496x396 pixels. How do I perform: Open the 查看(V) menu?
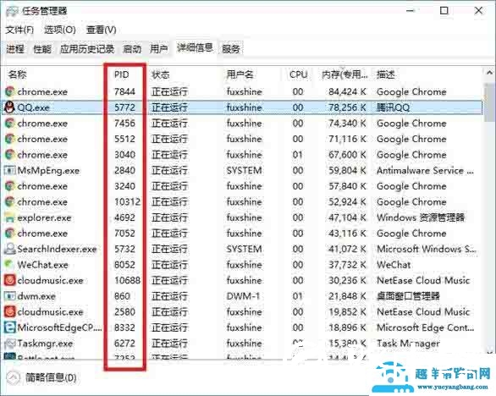point(101,30)
